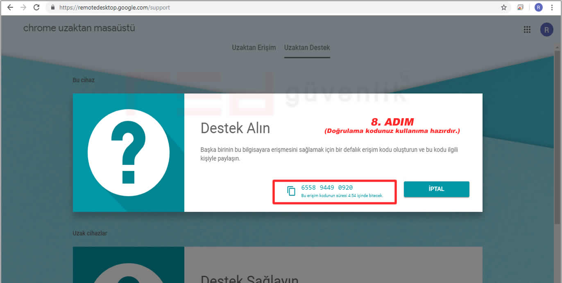
Task: Bookmark this page with star icon
Action: (x=504, y=7)
